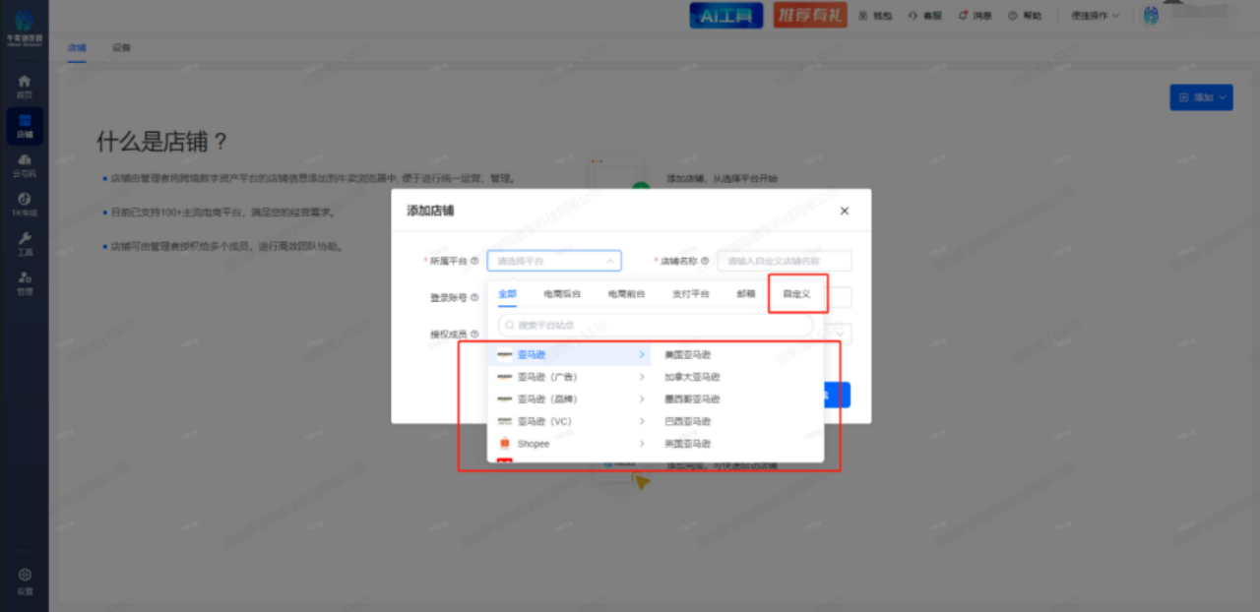The height and width of the screenshot is (612, 1260).
Task: Close the 添加店铺 dialog with X
Action: point(844,211)
